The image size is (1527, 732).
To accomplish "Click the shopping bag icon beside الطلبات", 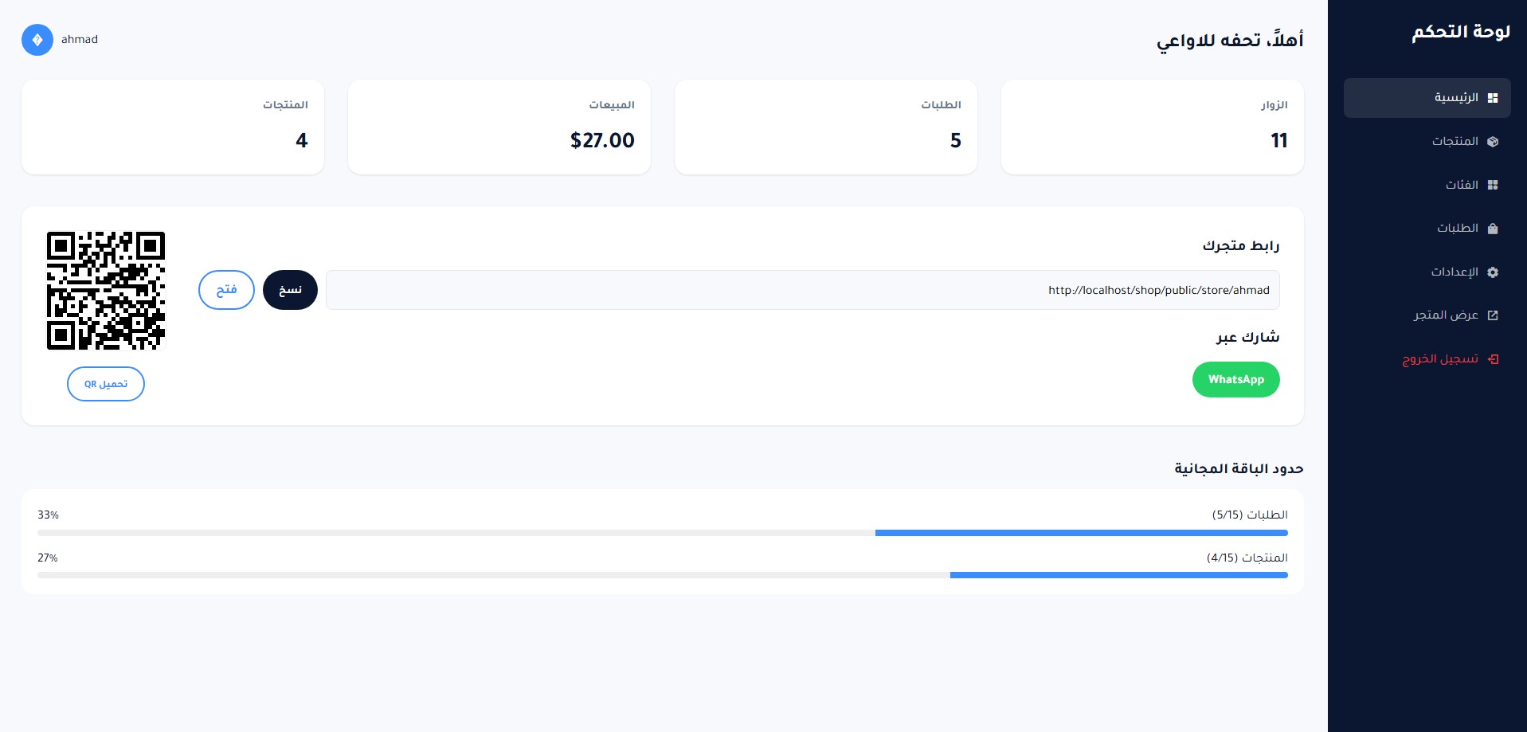I will (x=1493, y=229).
